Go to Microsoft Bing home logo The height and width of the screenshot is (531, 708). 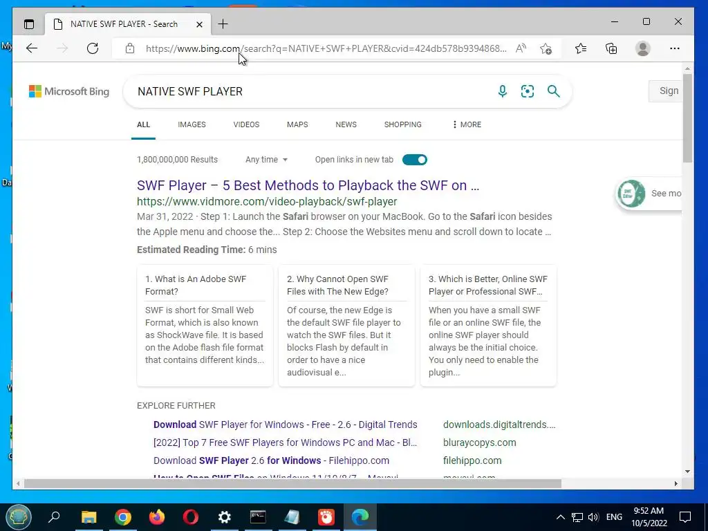(x=69, y=91)
